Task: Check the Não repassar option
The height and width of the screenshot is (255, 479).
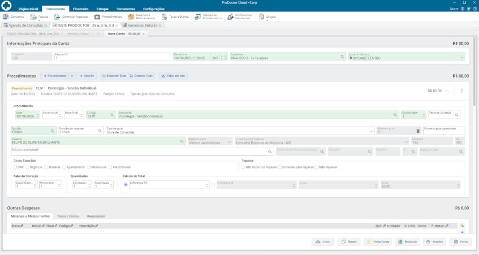Action: pyautogui.click(x=317, y=167)
